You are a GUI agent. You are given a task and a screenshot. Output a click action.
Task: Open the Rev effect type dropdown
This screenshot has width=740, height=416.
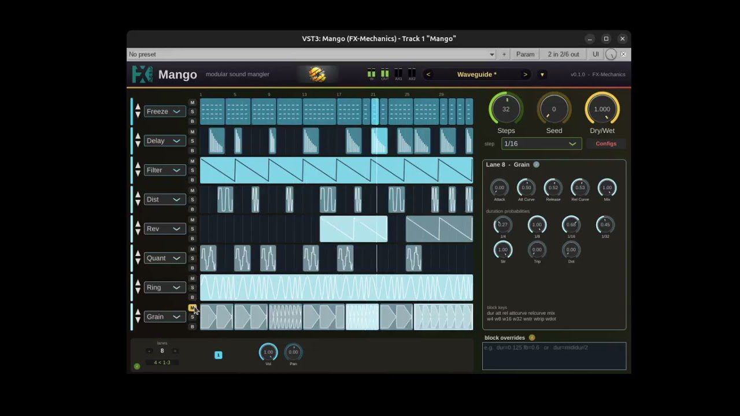[x=164, y=229]
